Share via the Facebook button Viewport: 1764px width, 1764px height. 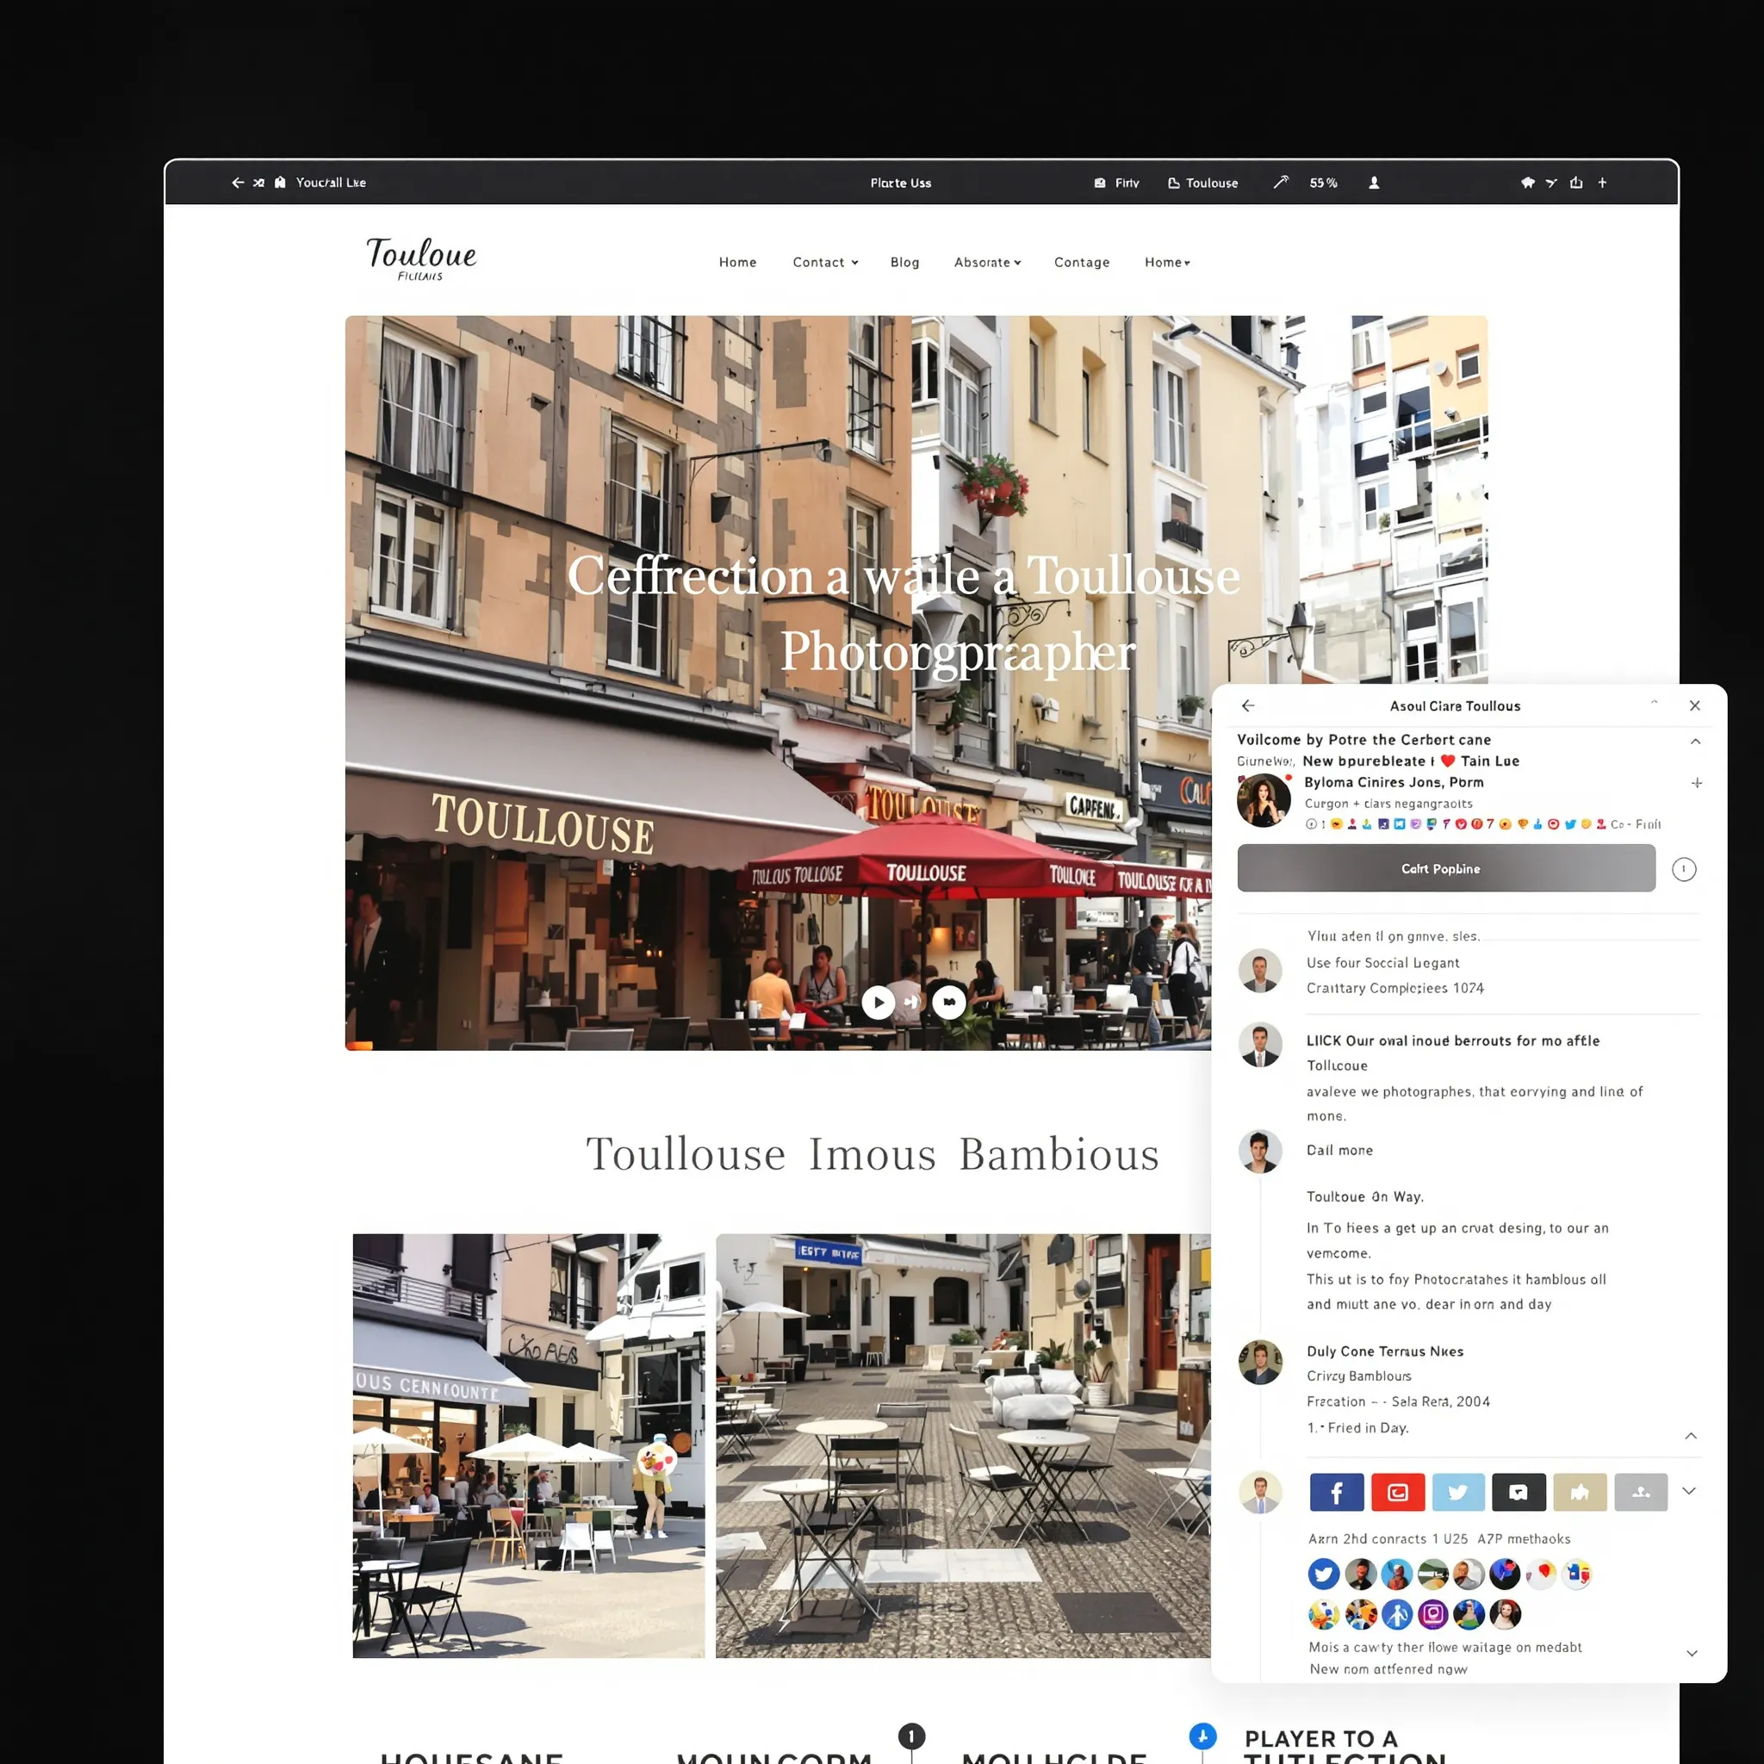1336,1492
